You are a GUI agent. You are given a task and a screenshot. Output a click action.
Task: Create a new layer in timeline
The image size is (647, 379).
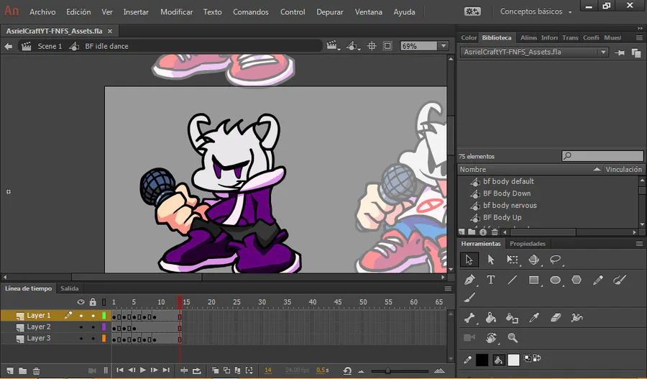[10, 371]
